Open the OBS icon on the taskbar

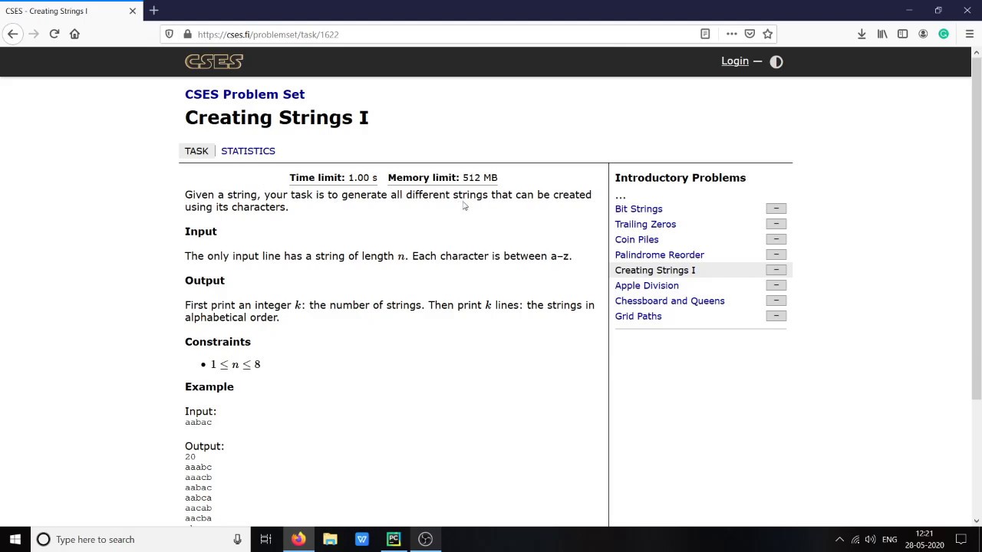(x=425, y=539)
